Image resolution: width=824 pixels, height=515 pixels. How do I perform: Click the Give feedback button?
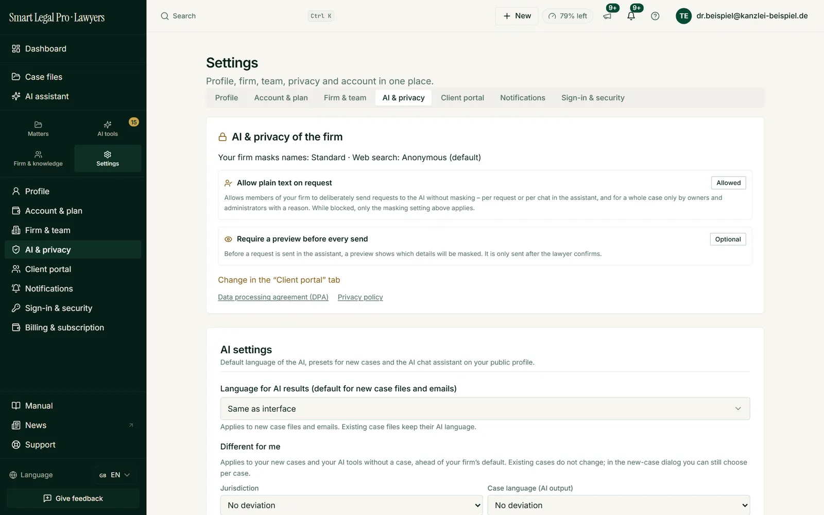73,499
